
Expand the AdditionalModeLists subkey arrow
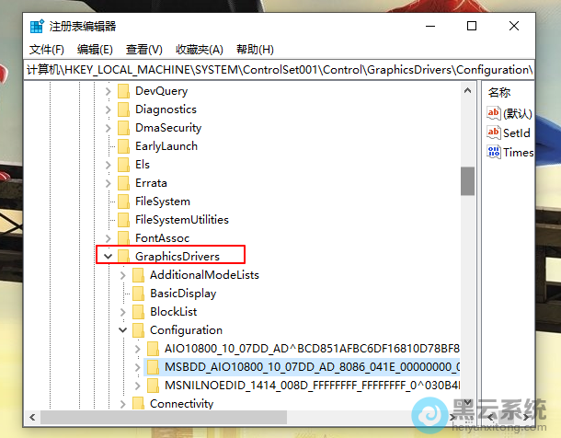coord(122,275)
